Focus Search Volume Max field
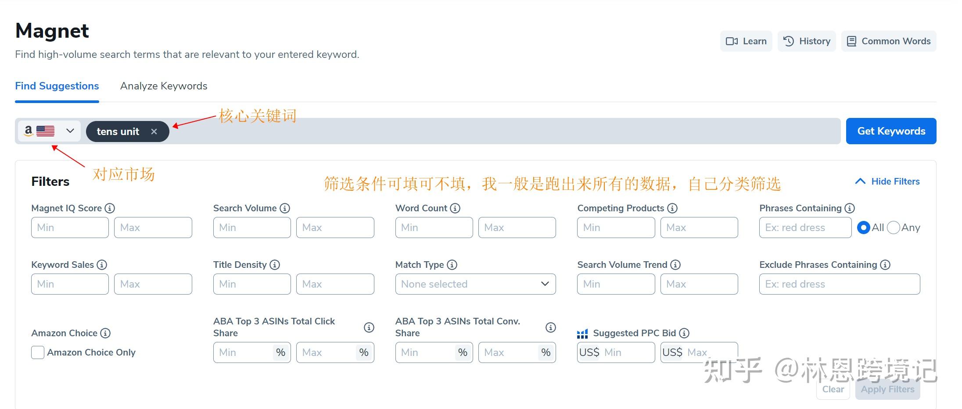This screenshot has width=962, height=409. [x=335, y=228]
